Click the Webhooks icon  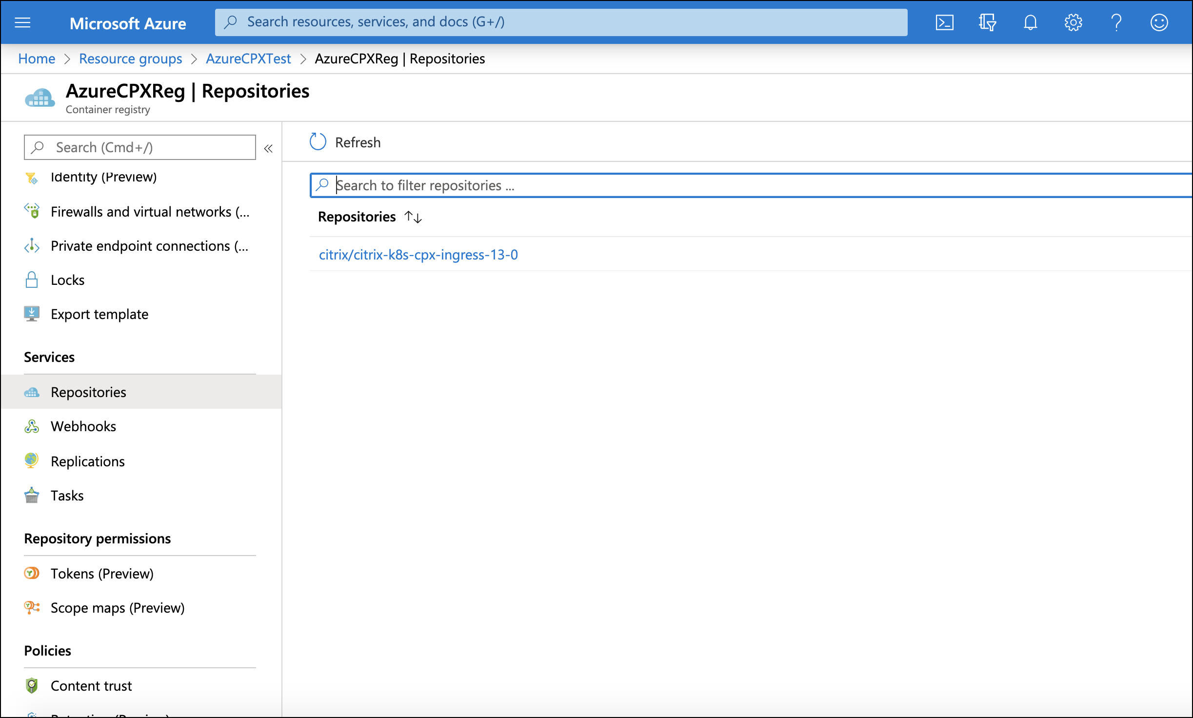click(32, 426)
